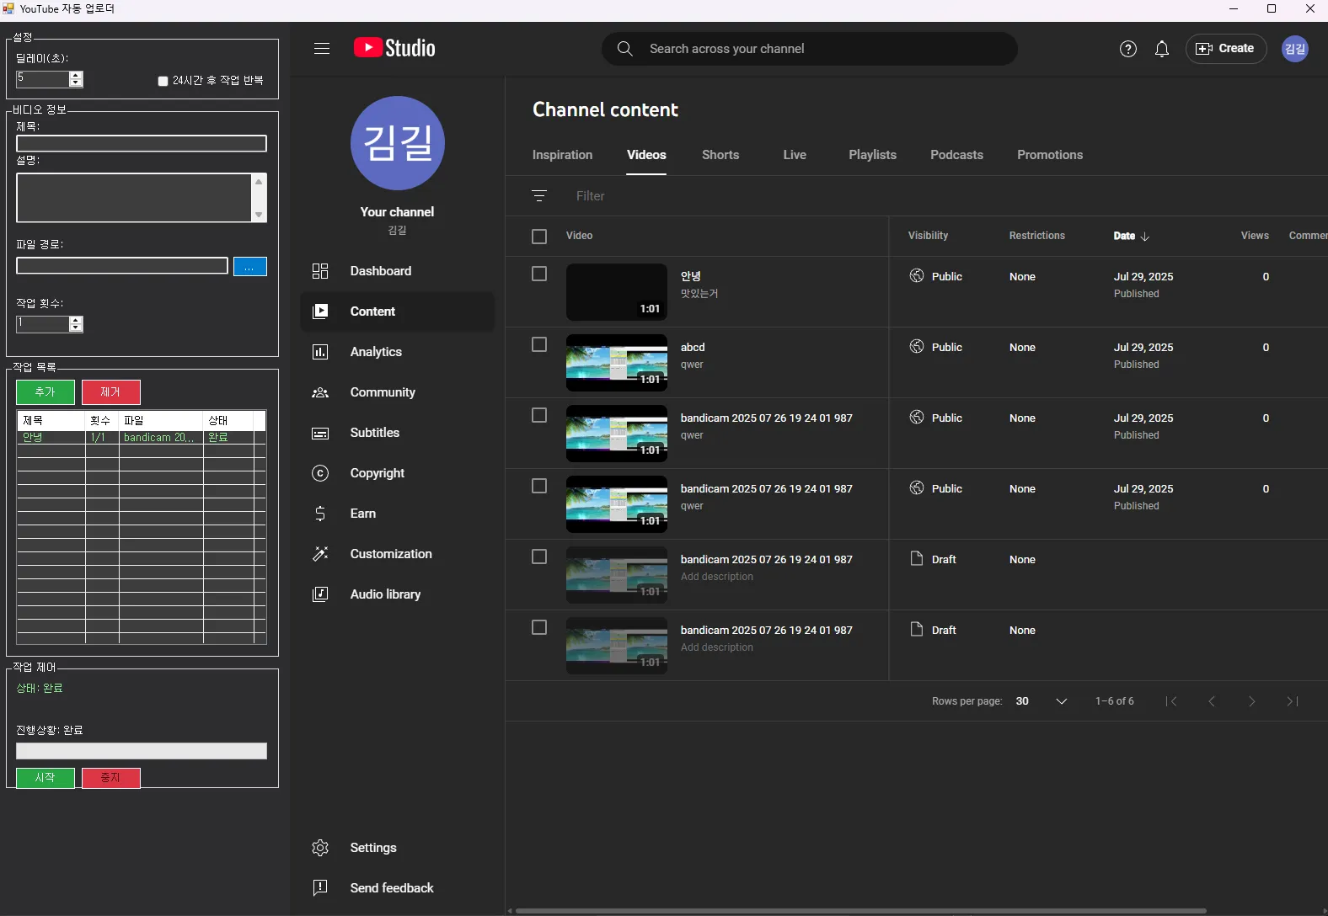Switch to the Playlists tab
1328x916 pixels.
pyautogui.click(x=872, y=155)
